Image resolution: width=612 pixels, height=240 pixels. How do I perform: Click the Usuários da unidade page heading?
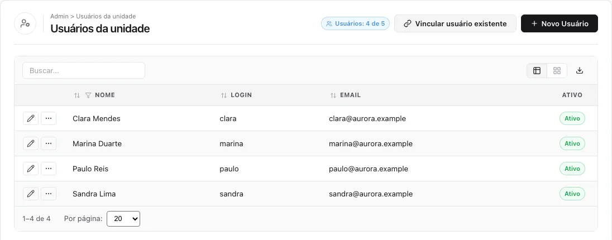click(x=100, y=28)
